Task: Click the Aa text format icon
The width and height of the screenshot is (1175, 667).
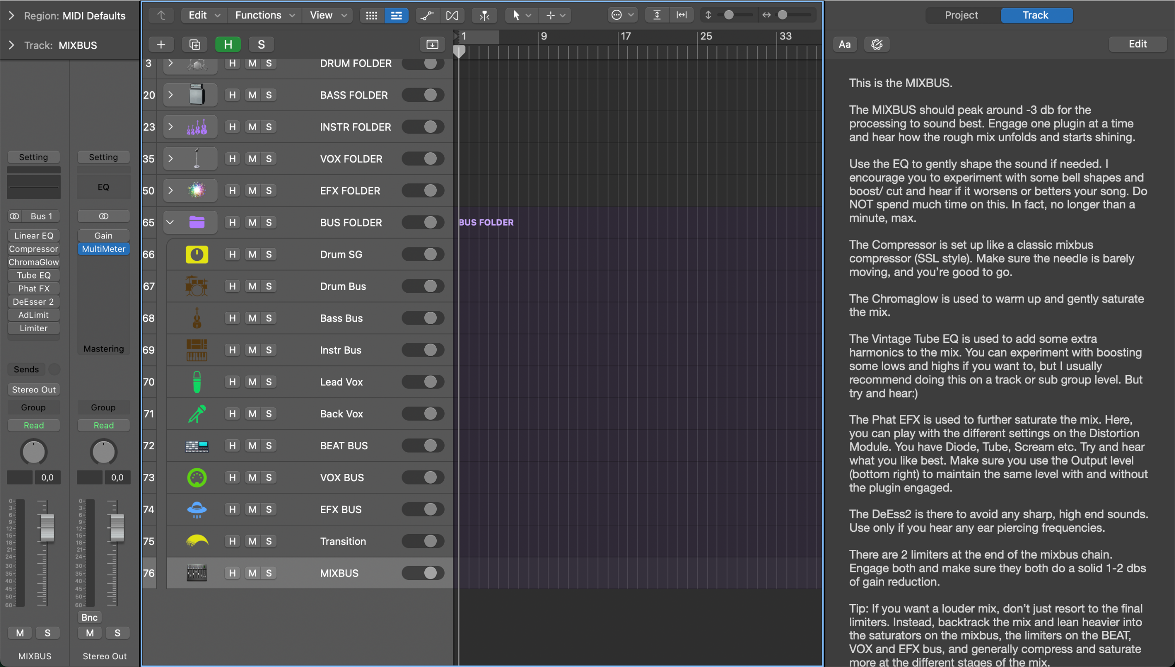Action: (x=844, y=44)
